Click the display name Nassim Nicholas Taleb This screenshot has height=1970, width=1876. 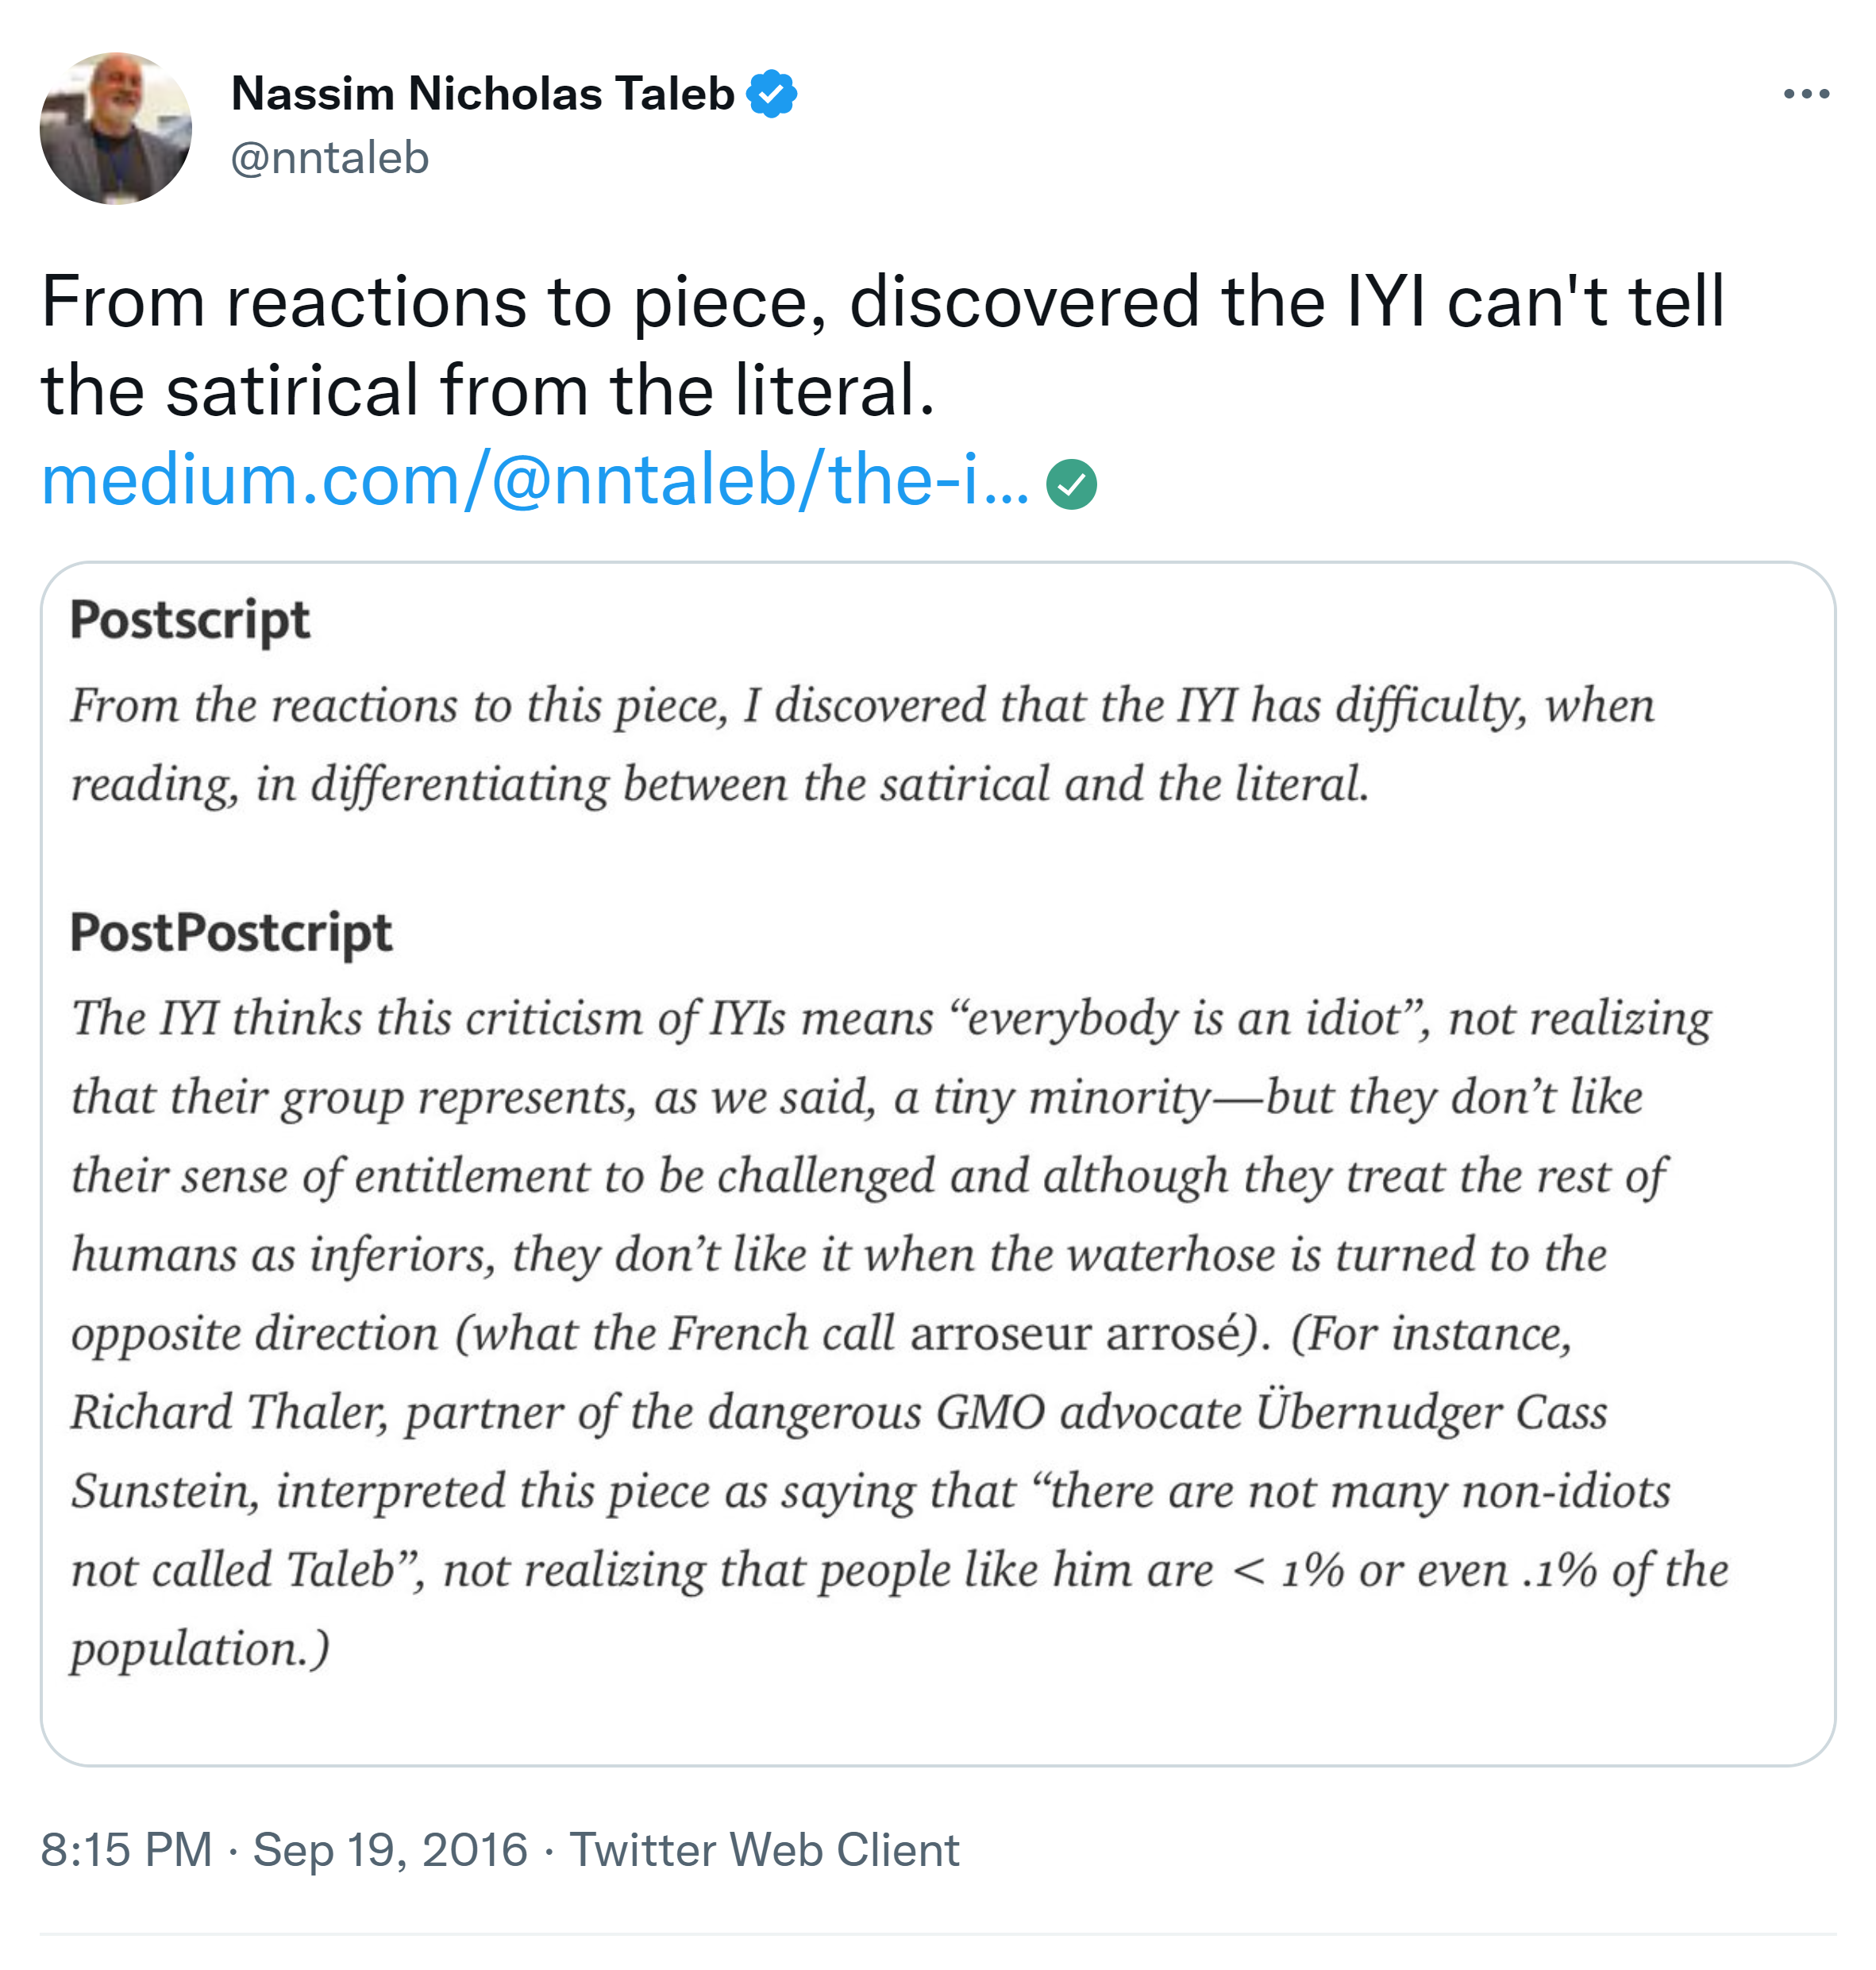coord(483,94)
